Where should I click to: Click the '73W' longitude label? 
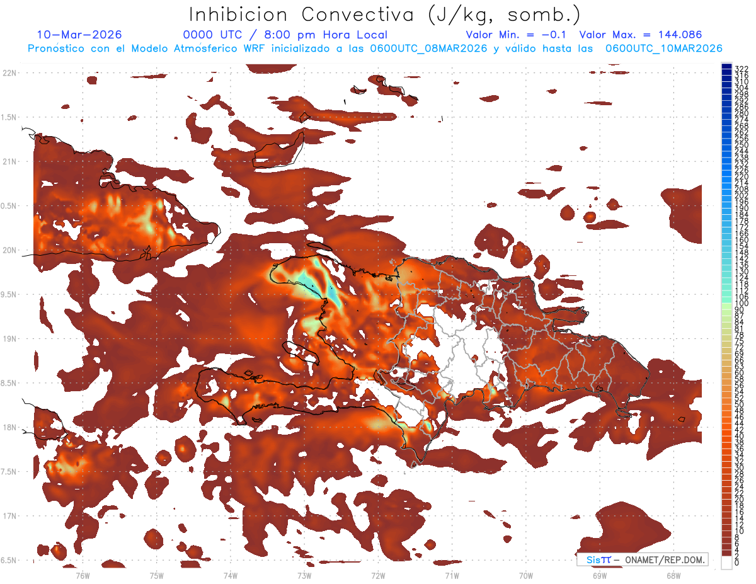pyautogui.click(x=304, y=575)
